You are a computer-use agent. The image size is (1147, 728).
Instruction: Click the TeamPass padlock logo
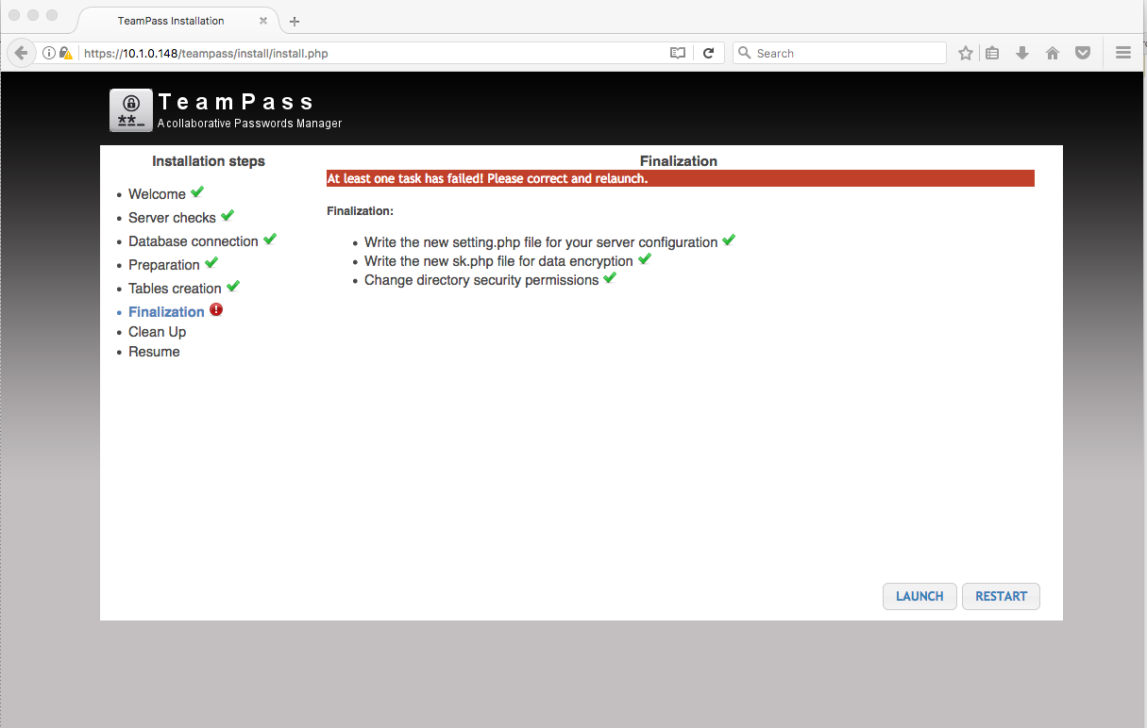(130, 109)
